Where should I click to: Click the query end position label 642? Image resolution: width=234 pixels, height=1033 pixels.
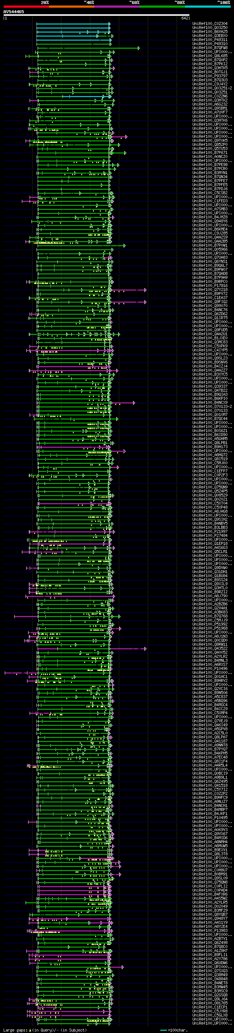pos(185,18)
